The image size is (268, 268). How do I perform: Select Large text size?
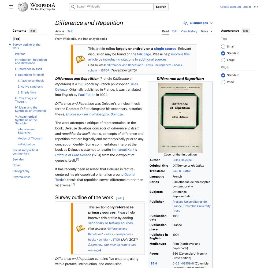point(223,60)
